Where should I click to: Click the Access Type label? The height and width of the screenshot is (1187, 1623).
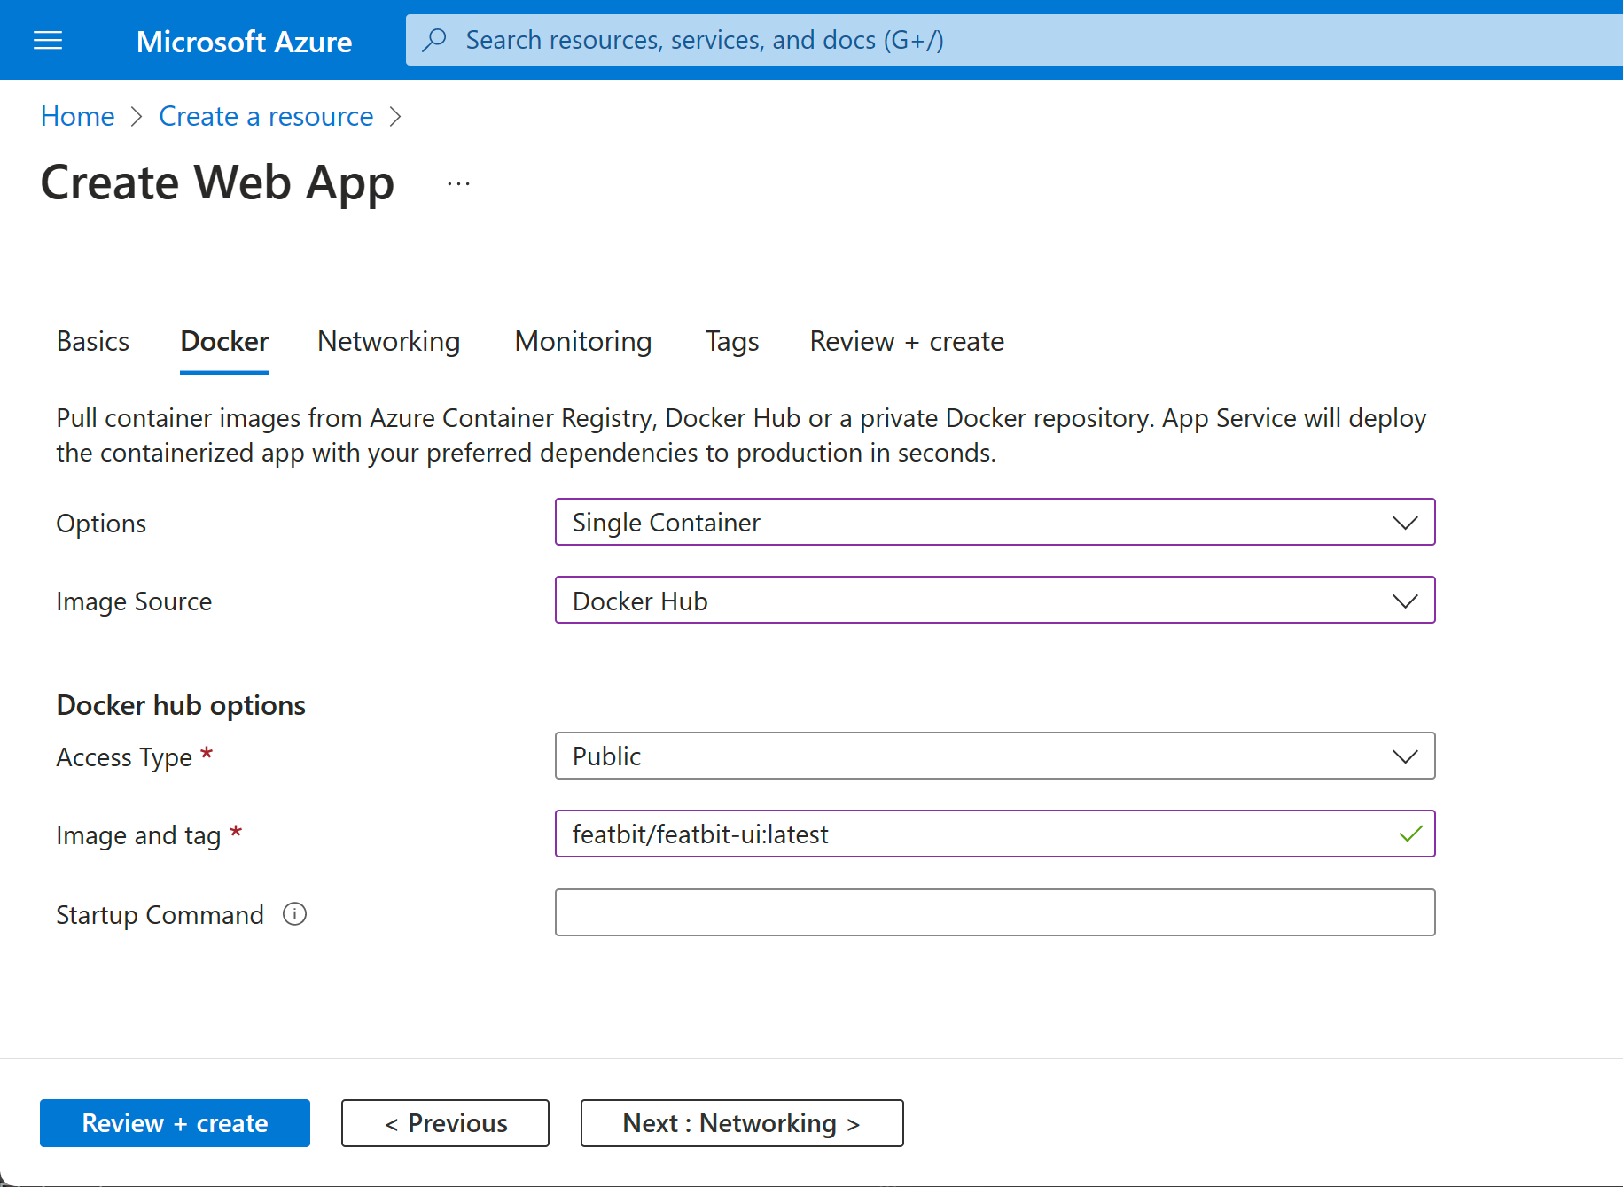tap(124, 757)
